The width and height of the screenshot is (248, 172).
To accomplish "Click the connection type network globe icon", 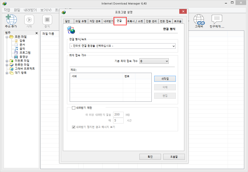I will [x=71, y=30].
